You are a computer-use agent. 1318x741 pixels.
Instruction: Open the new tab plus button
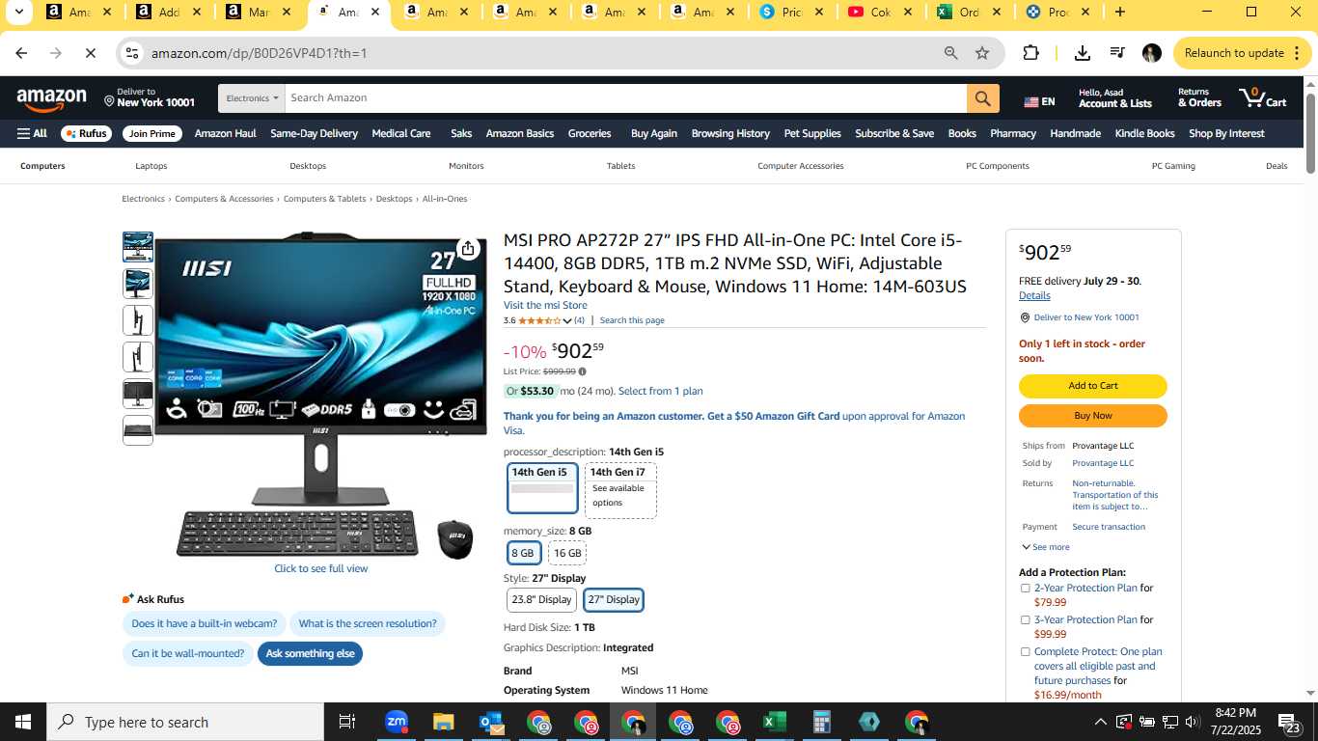[x=1119, y=13]
